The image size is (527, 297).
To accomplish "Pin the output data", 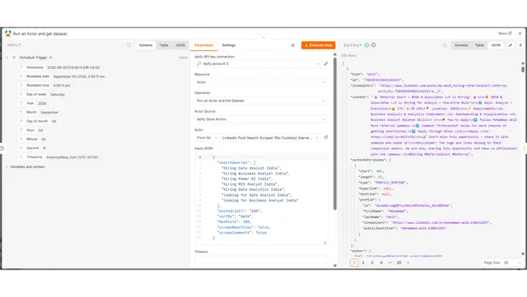I will click(x=521, y=45).
